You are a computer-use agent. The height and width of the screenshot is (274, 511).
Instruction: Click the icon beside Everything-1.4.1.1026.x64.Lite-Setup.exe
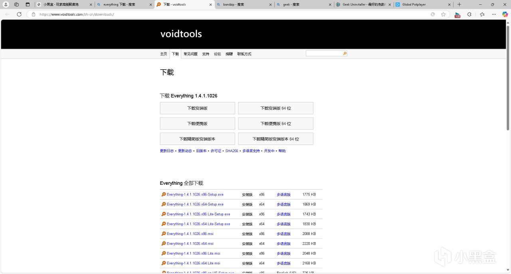163,224
